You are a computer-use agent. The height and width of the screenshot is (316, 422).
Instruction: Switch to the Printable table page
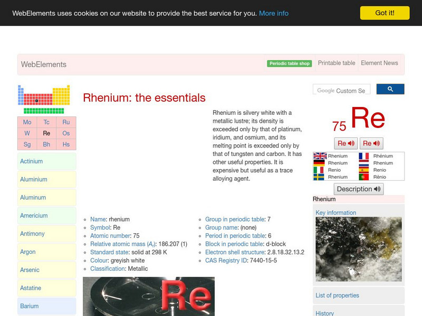(336, 63)
